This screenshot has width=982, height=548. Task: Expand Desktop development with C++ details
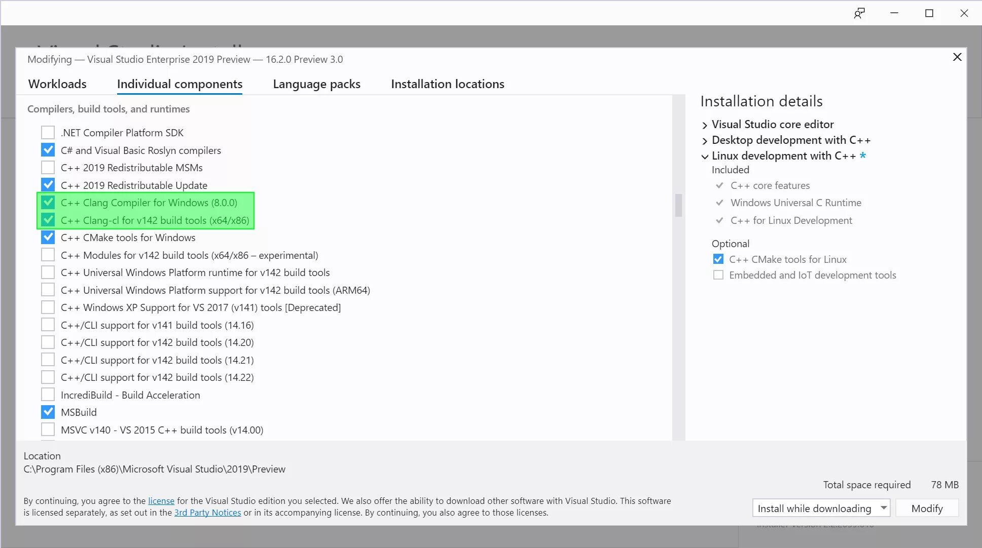coord(705,141)
